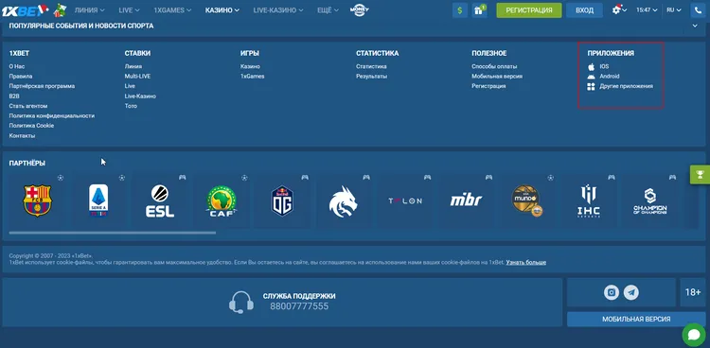Open MIBR partner logo
This screenshot has height=348, width=710.
(x=466, y=200)
